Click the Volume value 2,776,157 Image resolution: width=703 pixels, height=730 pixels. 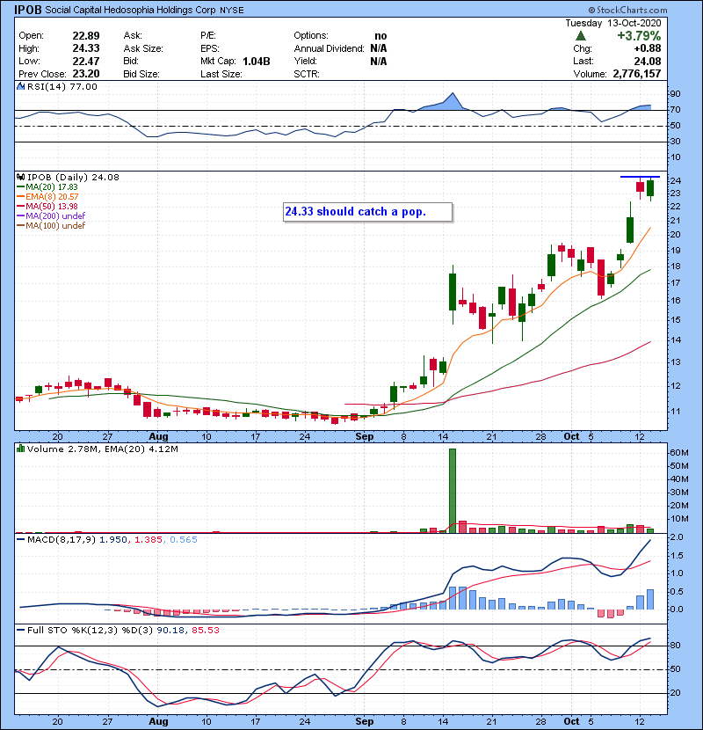pos(637,74)
